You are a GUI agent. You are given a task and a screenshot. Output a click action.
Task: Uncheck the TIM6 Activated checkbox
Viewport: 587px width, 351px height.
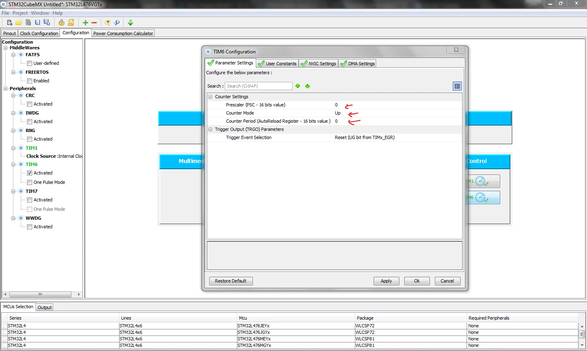click(29, 173)
